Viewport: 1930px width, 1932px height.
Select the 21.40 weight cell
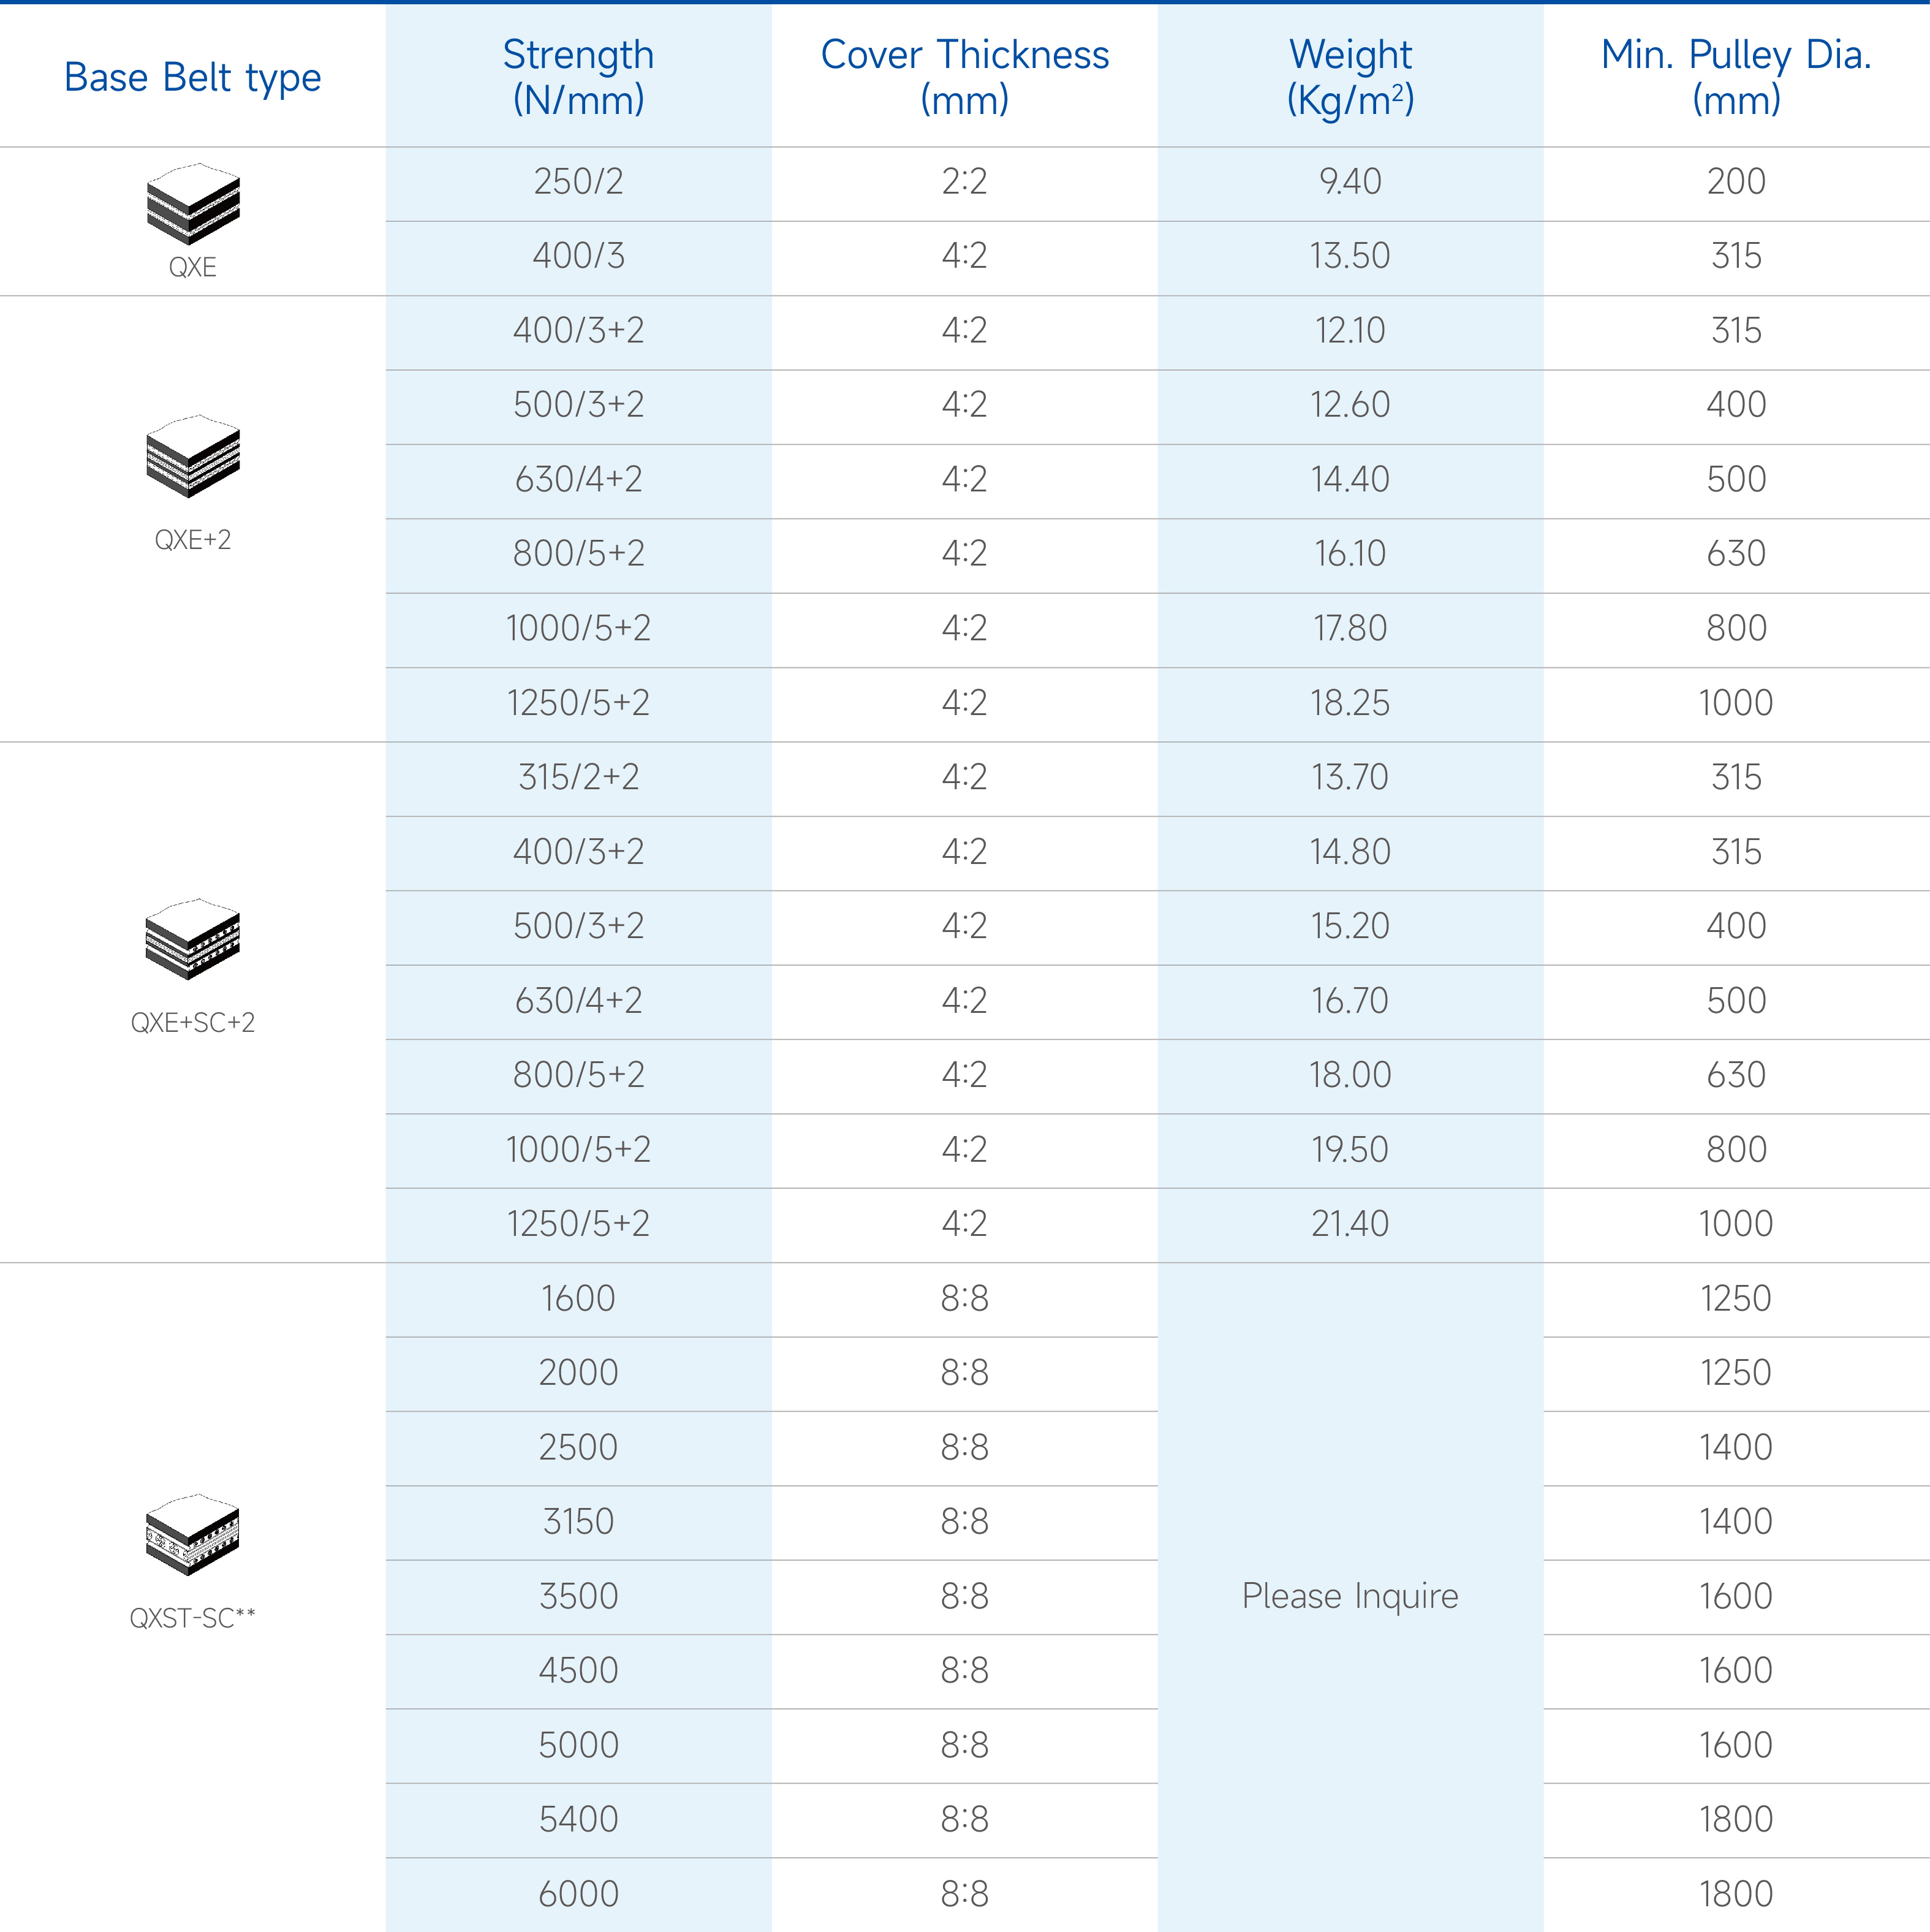point(1350,1224)
